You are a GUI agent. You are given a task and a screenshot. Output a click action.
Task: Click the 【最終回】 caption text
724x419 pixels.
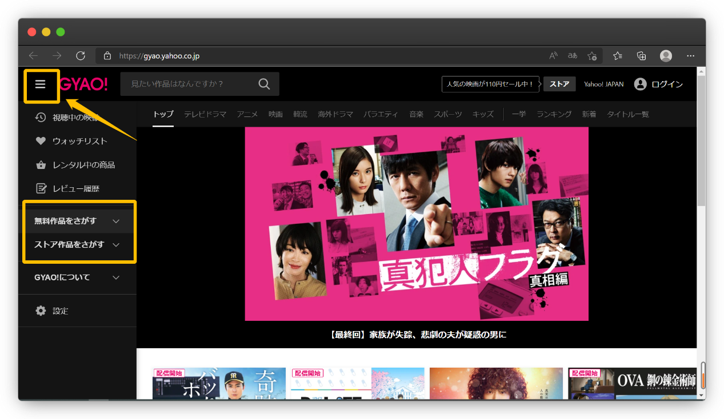(418, 335)
